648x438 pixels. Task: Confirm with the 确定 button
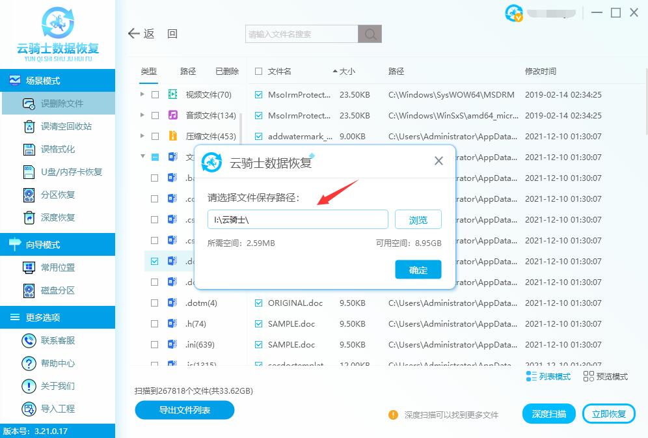click(418, 269)
